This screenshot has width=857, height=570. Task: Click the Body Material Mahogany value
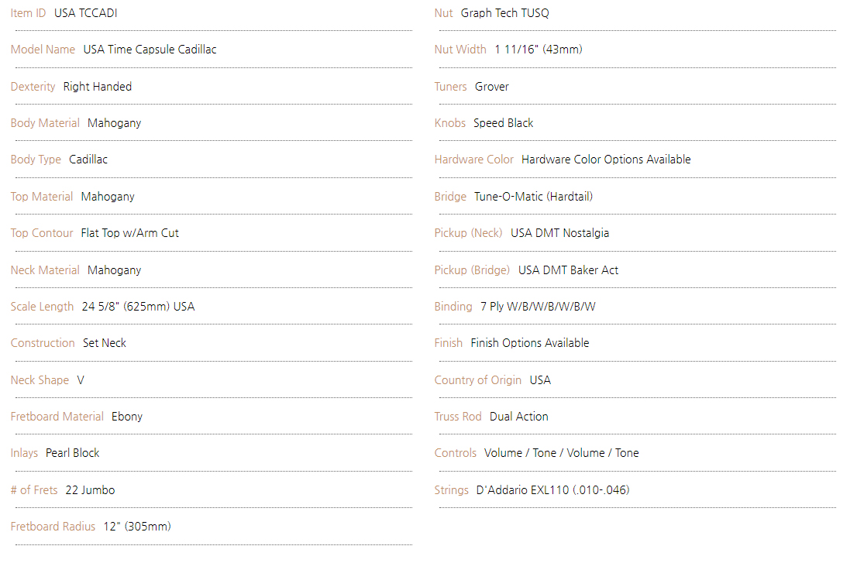click(114, 123)
